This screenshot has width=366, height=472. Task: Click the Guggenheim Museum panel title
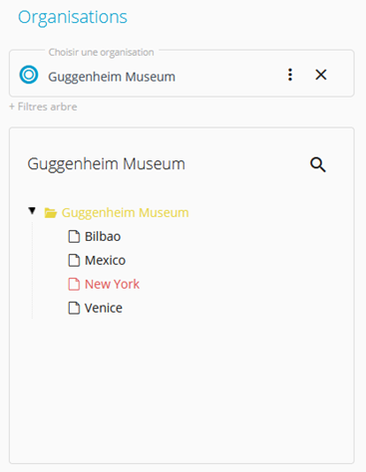pos(106,164)
